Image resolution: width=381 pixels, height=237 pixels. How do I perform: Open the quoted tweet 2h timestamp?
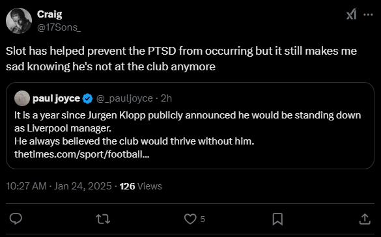click(167, 98)
